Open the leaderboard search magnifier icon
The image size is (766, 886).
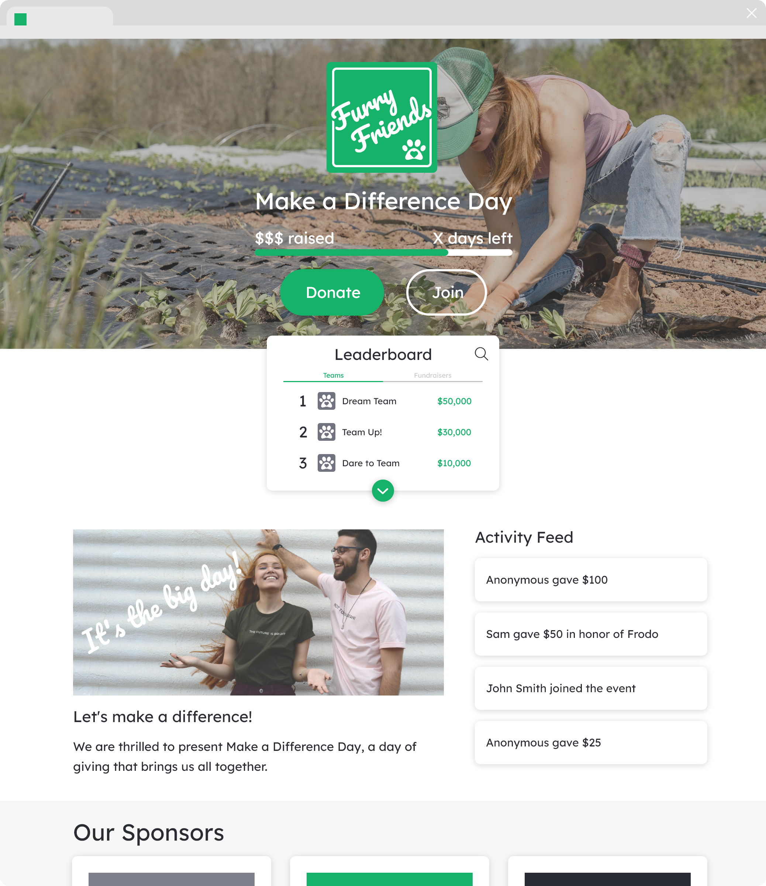(x=481, y=354)
